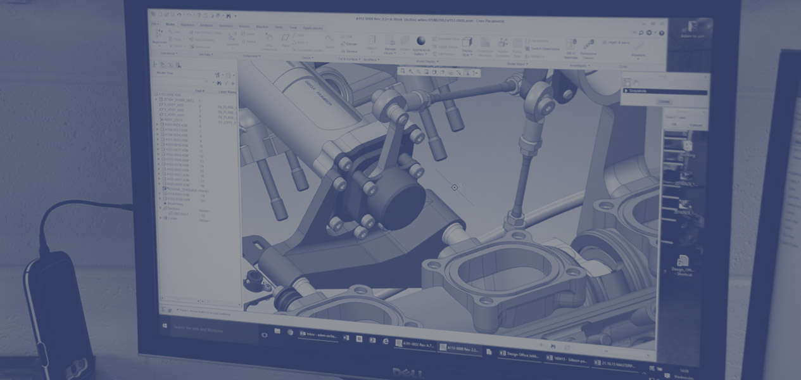Open the Design Office shortcut desktop icon
The height and width of the screenshot is (380, 801).
tap(683, 265)
